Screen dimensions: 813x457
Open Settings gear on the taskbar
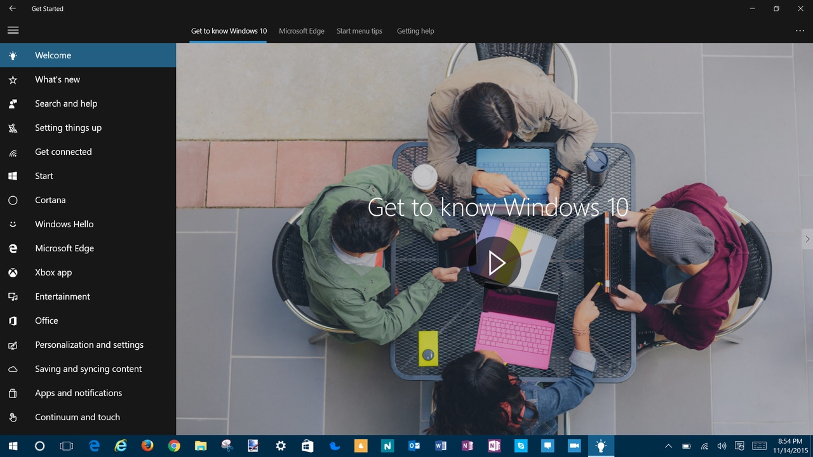click(x=281, y=446)
